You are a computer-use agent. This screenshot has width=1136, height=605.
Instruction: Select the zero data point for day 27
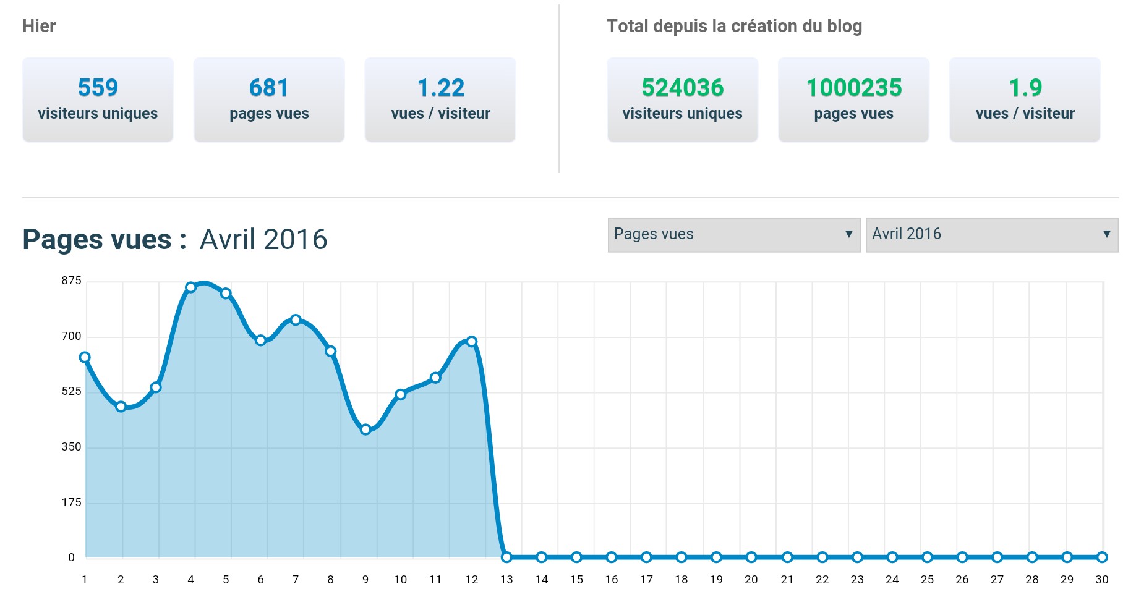point(997,557)
